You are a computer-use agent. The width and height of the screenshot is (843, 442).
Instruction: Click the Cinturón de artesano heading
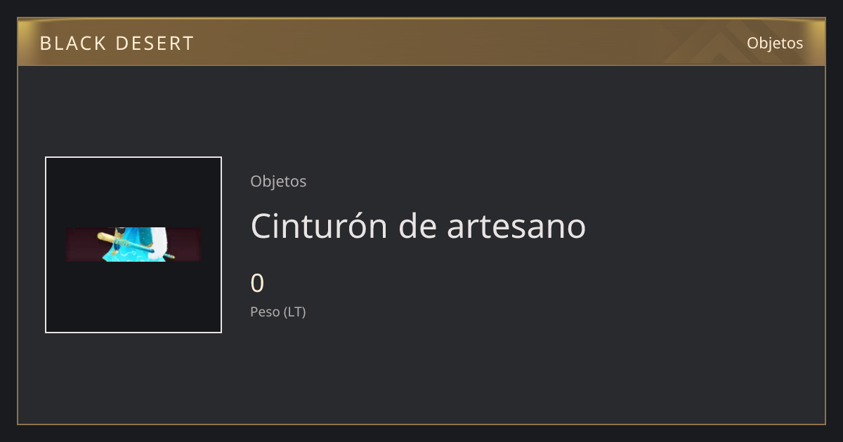point(418,226)
